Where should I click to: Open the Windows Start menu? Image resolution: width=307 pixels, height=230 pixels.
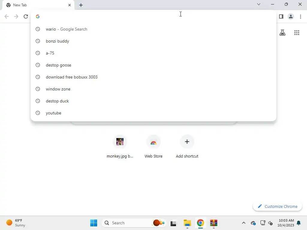click(x=94, y=223)
